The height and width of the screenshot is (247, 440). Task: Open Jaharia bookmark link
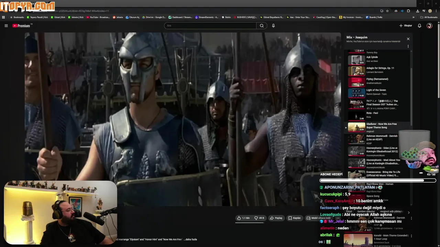click(118, 17)
